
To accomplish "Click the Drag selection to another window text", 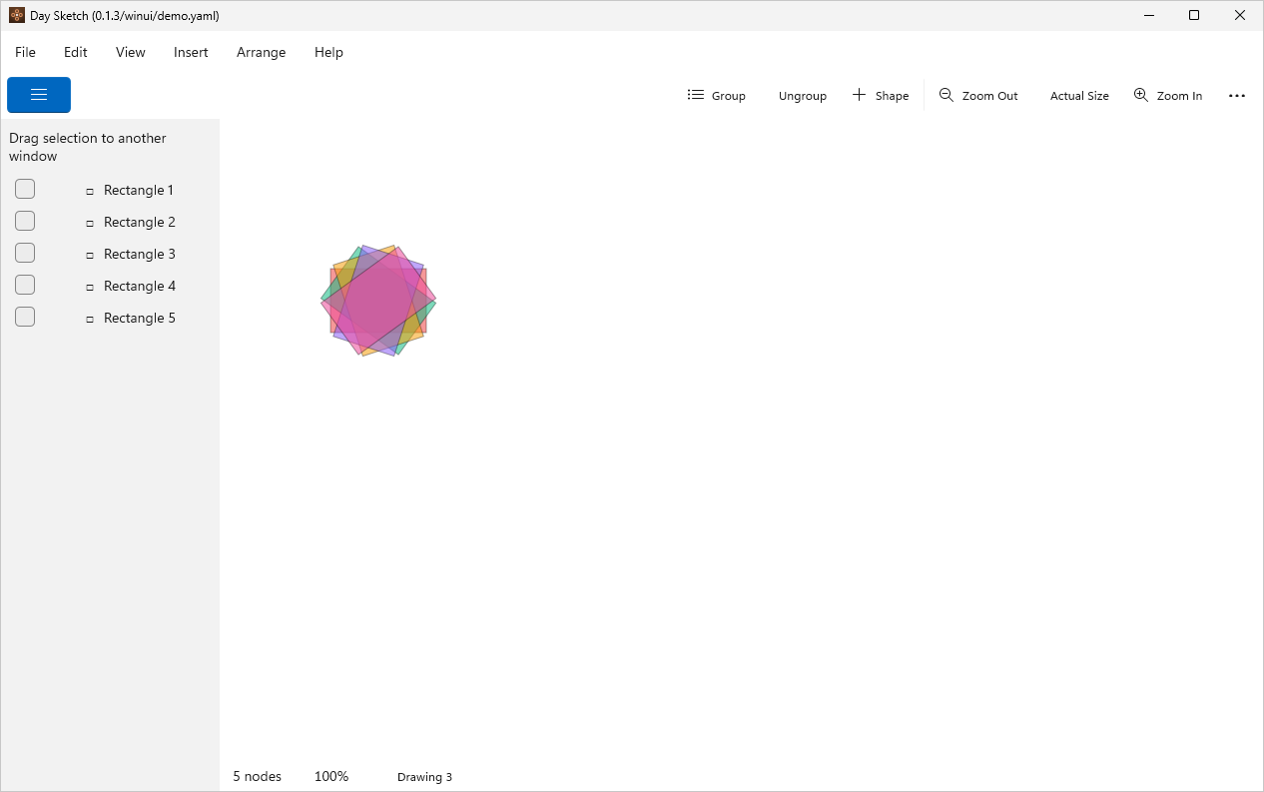I will [88, 147].
